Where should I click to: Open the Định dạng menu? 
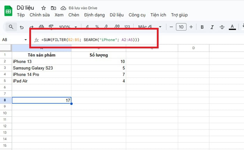pos(94,15)
